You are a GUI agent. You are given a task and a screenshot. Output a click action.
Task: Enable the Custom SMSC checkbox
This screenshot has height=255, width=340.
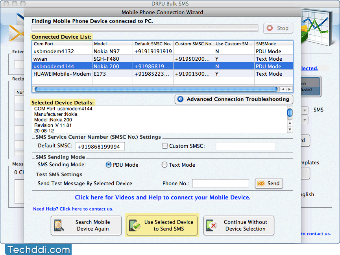pyautogui.click(x=165, y=146)
